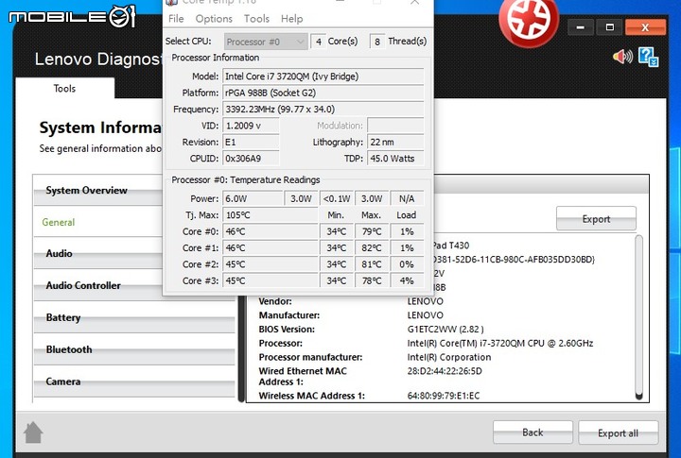This screenshot has width=681, height=458.
Task: Expand the Select CPU Processor #0 dropdown
Action: coord(266,42)
